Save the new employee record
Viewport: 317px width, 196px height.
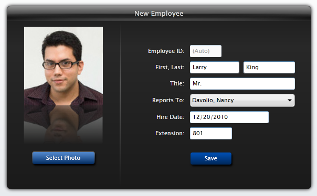point(211,158)
